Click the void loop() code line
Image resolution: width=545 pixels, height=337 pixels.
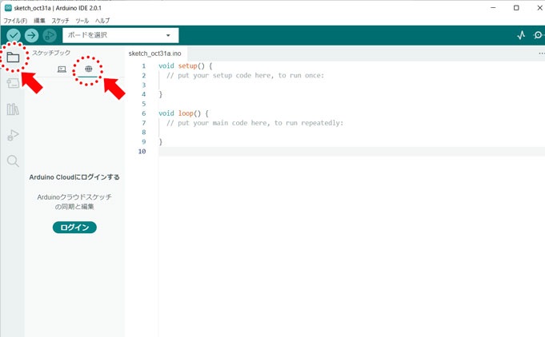point(183,113)
